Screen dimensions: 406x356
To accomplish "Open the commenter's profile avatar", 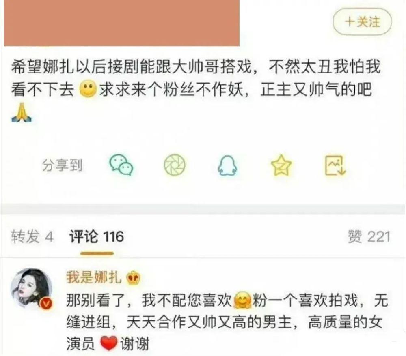I will point(31,288).
